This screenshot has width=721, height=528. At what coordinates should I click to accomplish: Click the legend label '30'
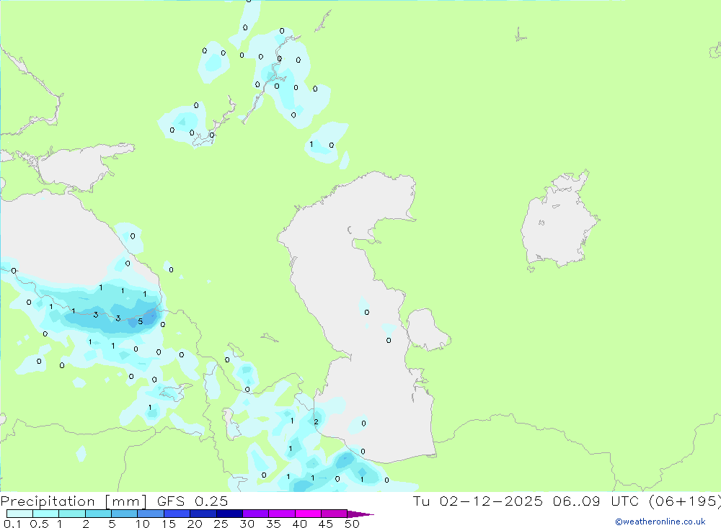(x=247, y=524)
